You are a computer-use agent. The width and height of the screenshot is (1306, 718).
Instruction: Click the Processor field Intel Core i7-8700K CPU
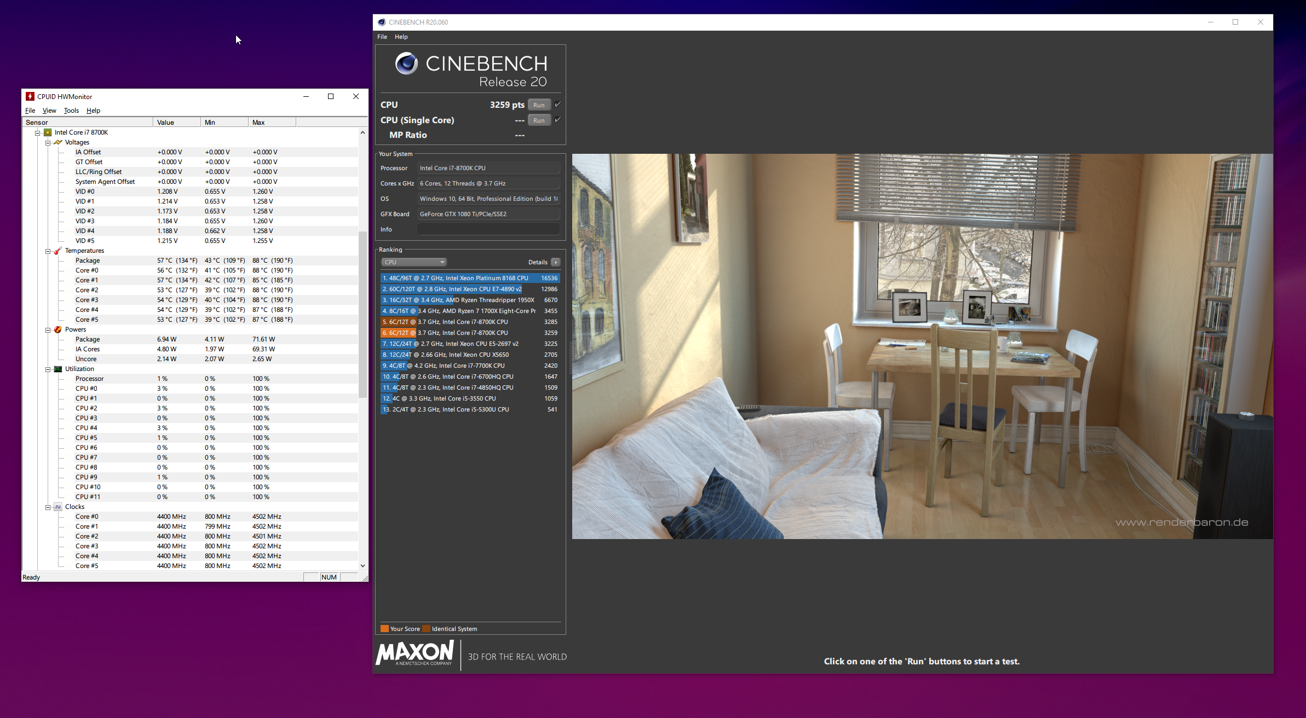click(488, 168)
